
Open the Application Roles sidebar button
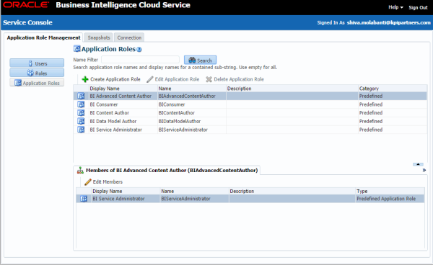(37, 83)
